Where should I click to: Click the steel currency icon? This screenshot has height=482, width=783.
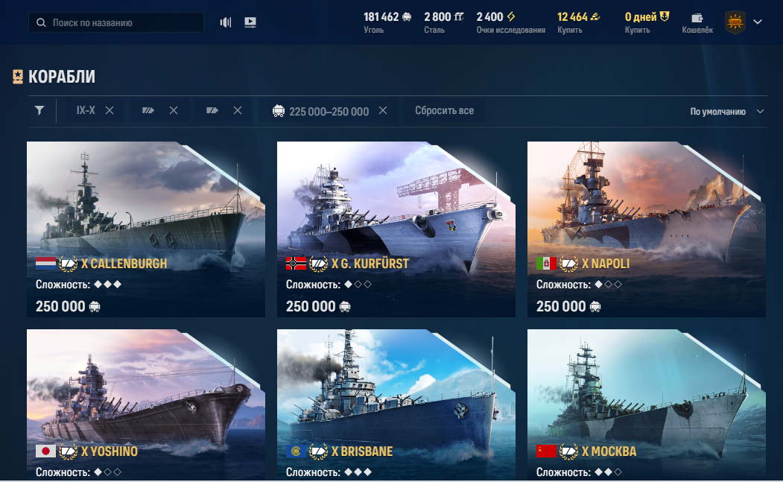[x=459, y=16]
